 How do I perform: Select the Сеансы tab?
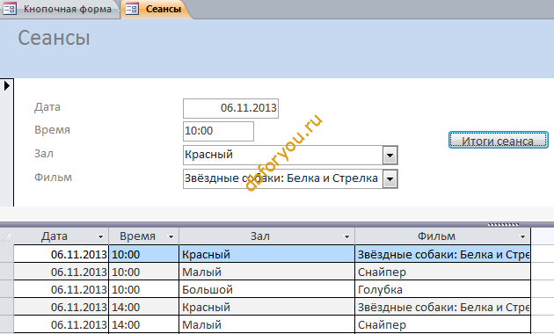[x=156, y=9]
